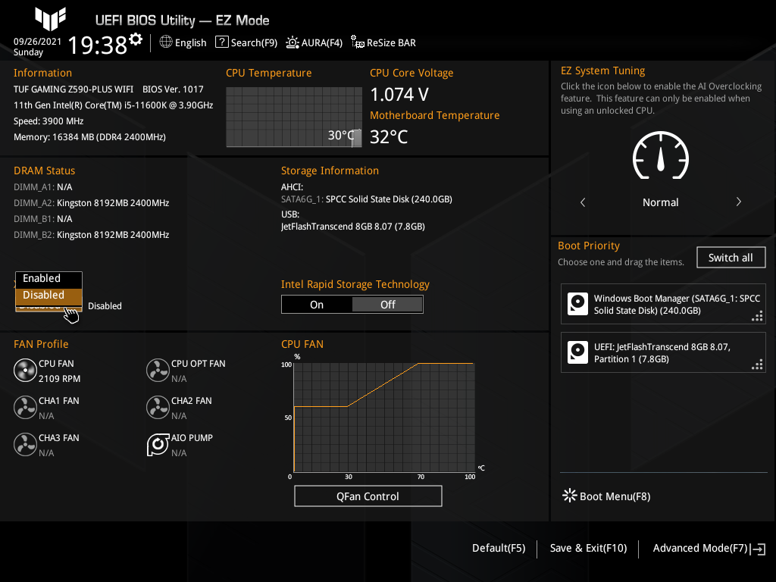Click the QFan Control button
The image size is (776, 582).
(x=368, y=496)
